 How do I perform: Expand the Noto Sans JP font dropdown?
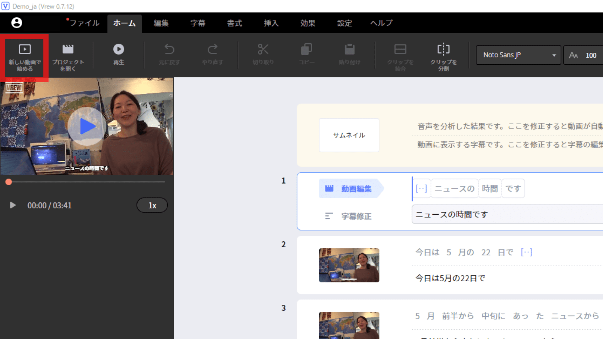(518, 55)
